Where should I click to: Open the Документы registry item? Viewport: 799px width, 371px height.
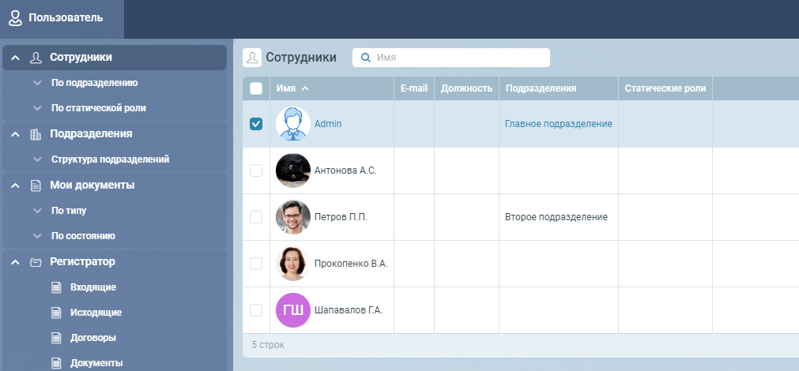tap(96, 363)
